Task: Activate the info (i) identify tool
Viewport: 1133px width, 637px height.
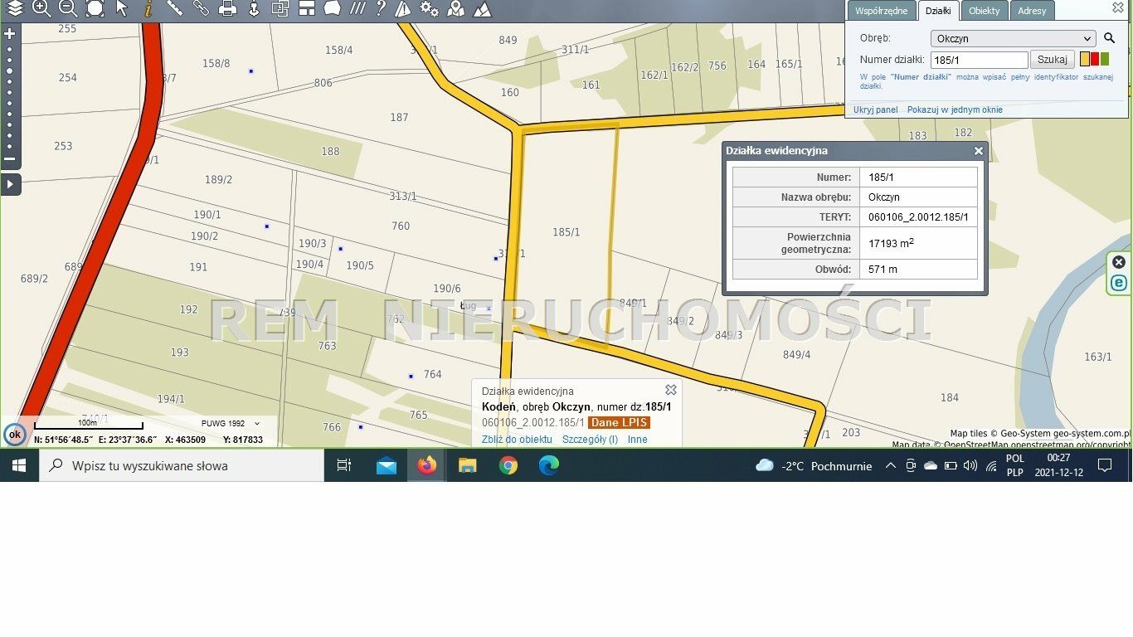Action: [148, 8]
